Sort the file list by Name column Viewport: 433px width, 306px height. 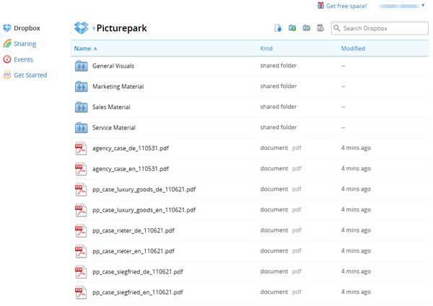85,48
